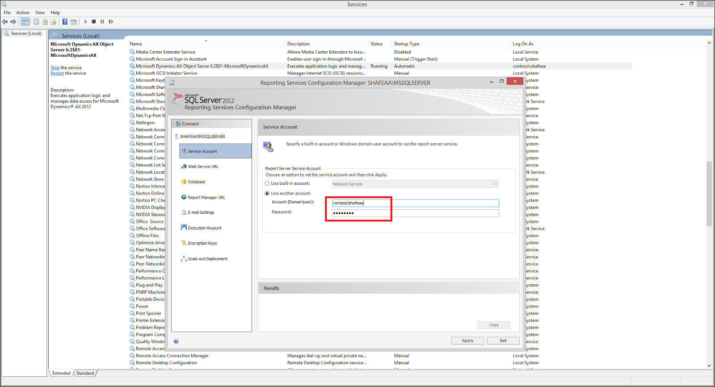Select Microsoft Account Sign-in Assistant service row

[x=380, y=59]
